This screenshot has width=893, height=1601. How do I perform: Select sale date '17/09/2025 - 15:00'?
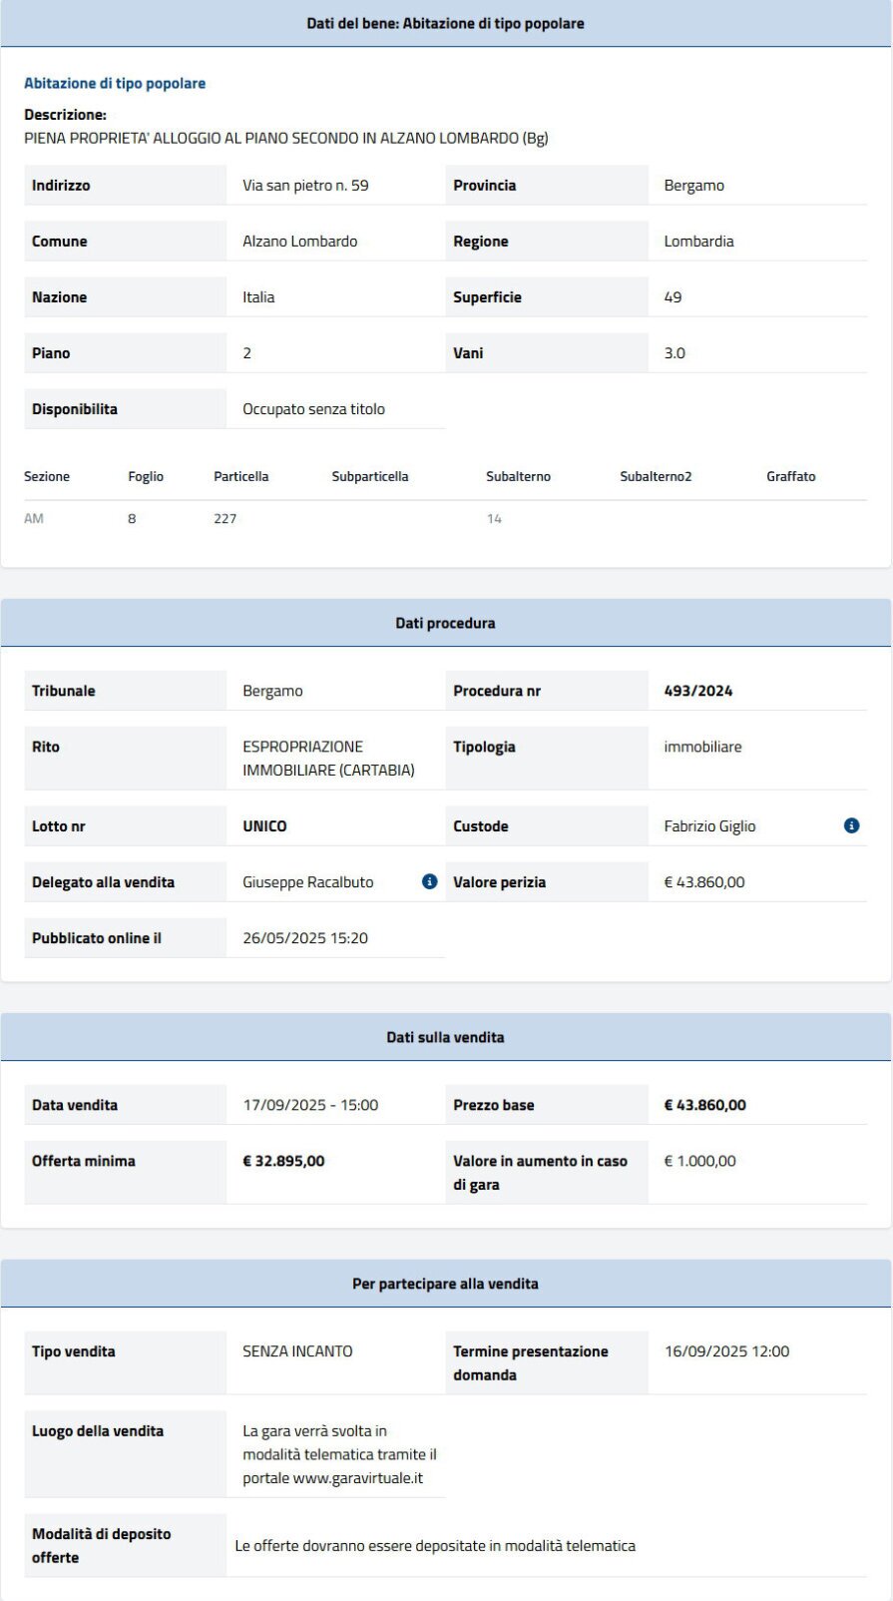point(310,1105)
